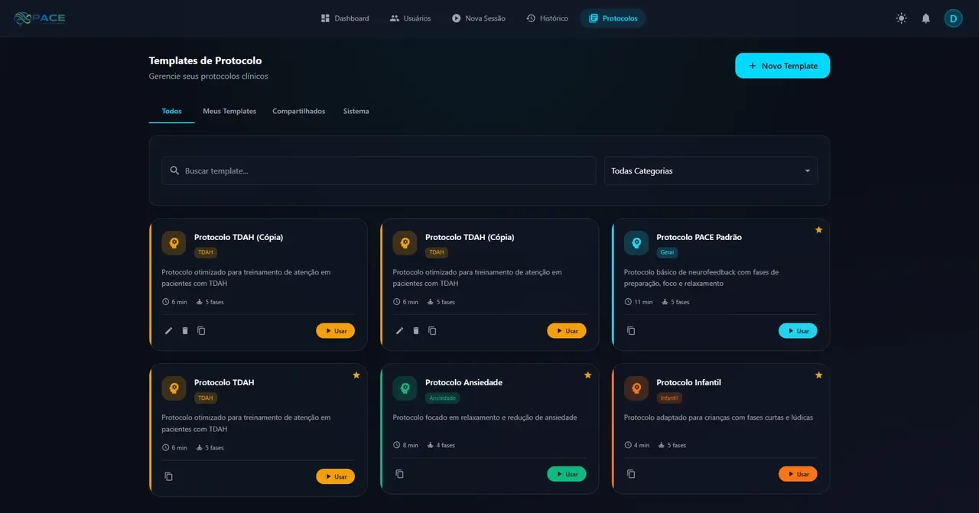Viewport: 979px width, 513px height.
Task: Click the "11 min" duration text
Action: click(643, 302)
